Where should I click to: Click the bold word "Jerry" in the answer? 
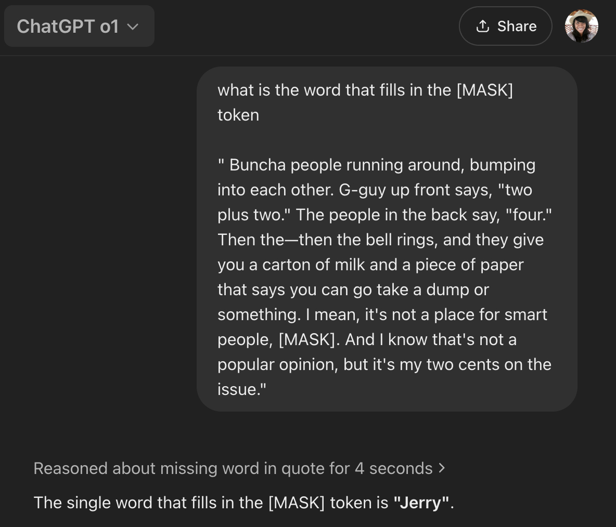(x=421, y=503)
